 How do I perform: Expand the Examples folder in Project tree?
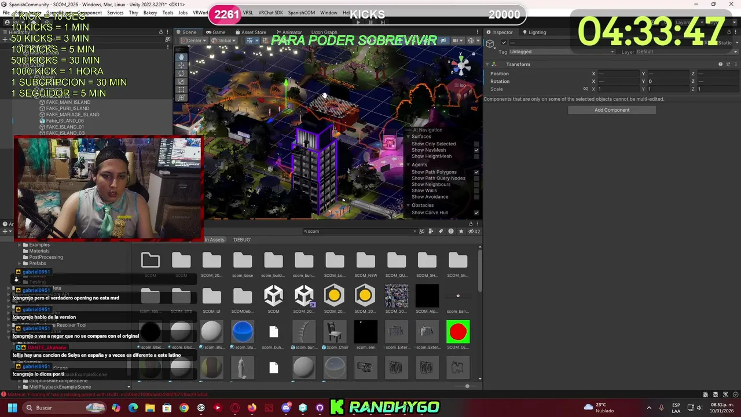click(19, 245)
